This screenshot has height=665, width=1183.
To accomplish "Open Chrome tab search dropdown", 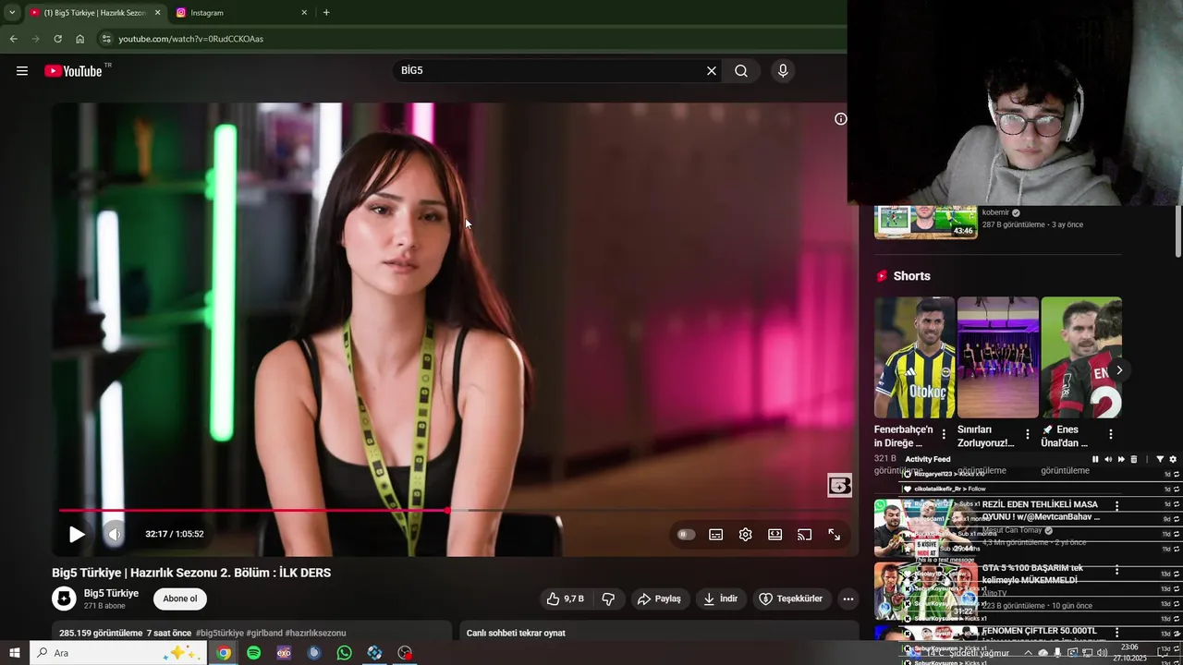I will 11,13.
